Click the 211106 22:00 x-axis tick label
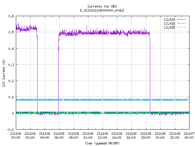The width and height of the screenshot is (195, 146). [175, 135]
